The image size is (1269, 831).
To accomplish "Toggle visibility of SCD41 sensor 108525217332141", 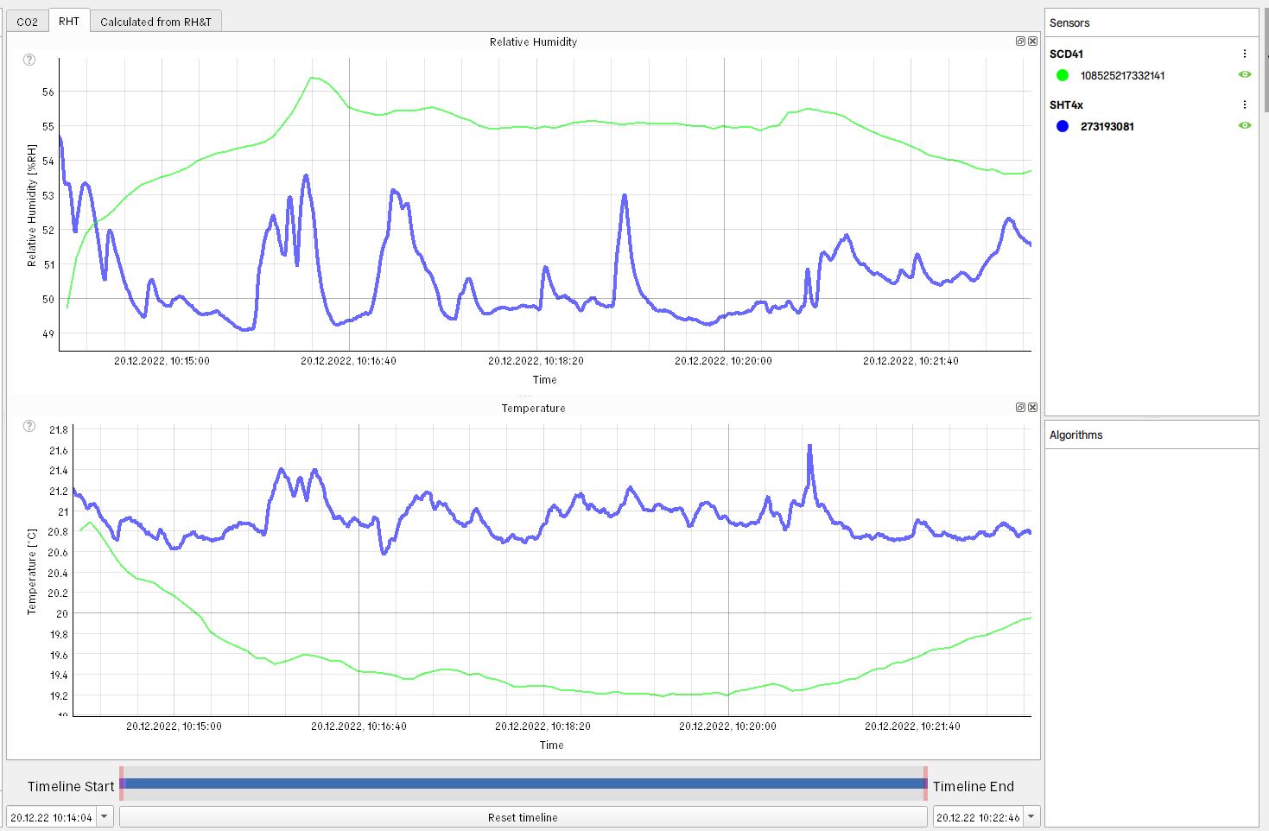I will 1244,75.
